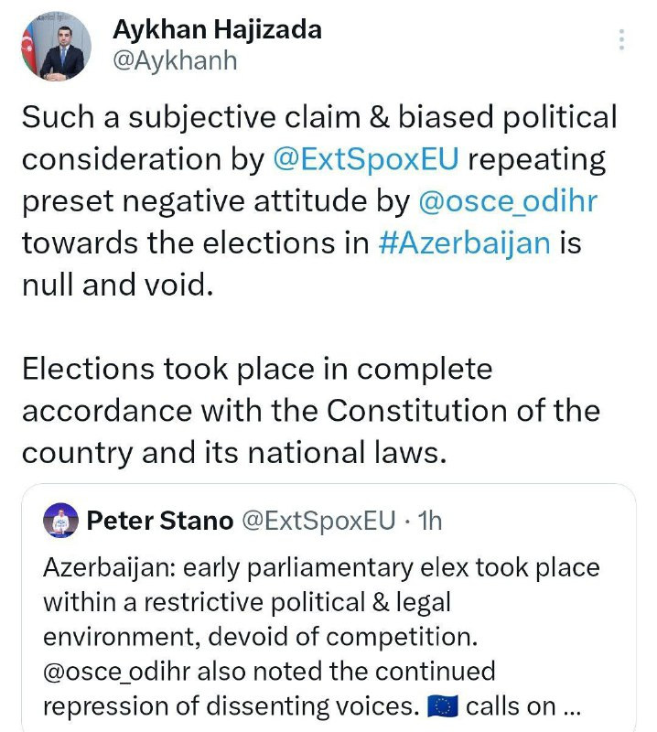The image size is (657, 732).
Task: Open the @osce_odihr mention in the main tweet
Action: coord(507,201)
